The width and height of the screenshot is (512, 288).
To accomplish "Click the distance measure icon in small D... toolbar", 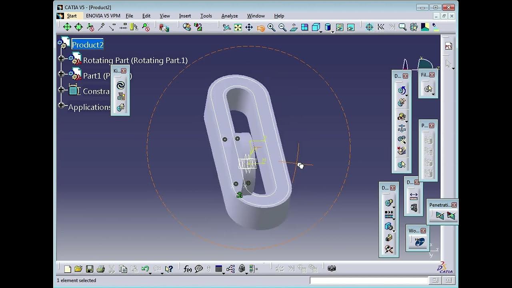I will (414, 197).
